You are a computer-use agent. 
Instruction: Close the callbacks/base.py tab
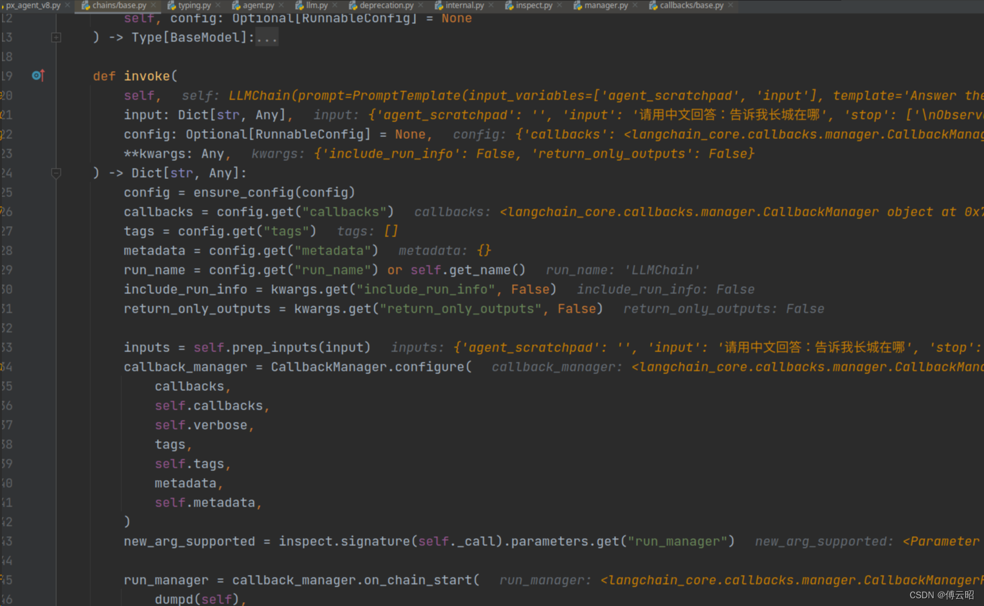[x=730, y=5]
